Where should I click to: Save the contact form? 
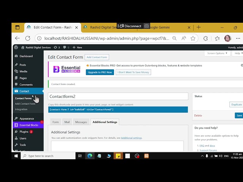pos(239,115)
